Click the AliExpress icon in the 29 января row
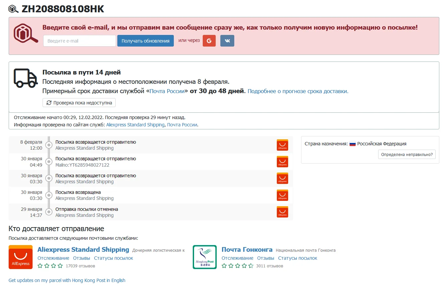 point(282,212)
